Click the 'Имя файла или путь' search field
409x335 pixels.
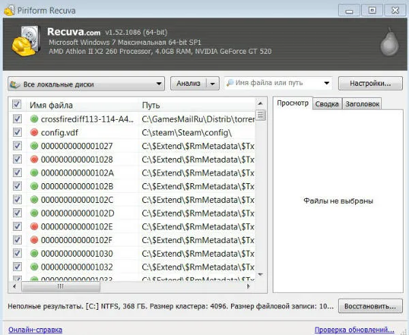[277, 83]
